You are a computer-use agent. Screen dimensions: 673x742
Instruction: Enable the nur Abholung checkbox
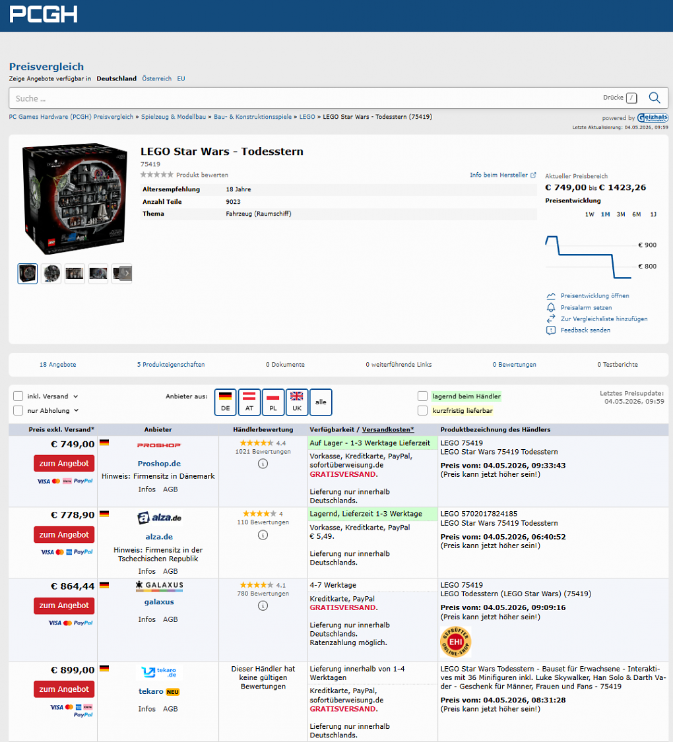tap(18, 410)
